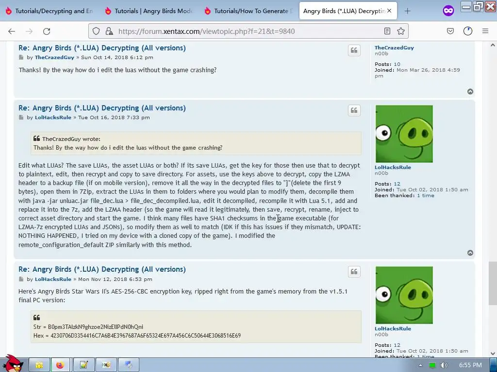
Task: Jump to top from TheCrazedGuy's post
Action: [x=470, y=92]
